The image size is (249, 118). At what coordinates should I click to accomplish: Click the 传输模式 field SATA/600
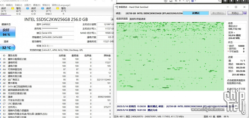[x=58, y=37]
